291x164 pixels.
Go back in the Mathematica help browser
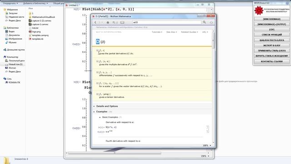click(95, 22)
